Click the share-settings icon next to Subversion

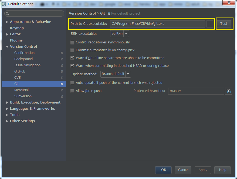tap(62, 96)
